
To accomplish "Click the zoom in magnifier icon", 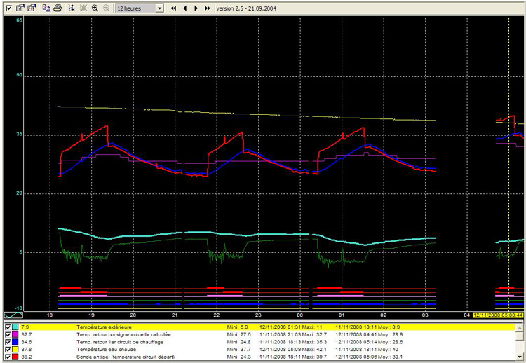I will pos(95,8).
